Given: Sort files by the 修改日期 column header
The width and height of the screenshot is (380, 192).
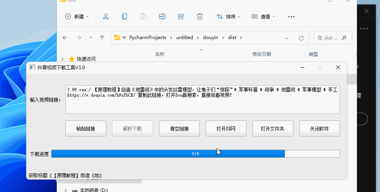Looking at the screenshot, I should [x=262, y=54].
